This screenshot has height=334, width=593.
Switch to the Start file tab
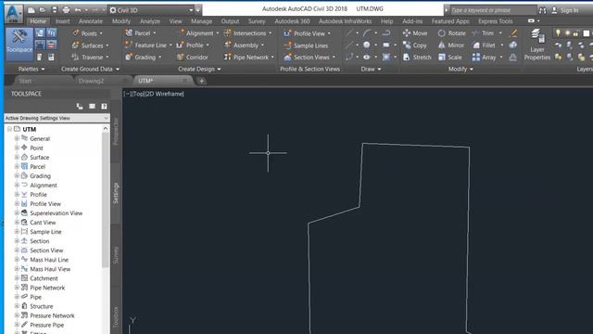(x=25, y=81)
